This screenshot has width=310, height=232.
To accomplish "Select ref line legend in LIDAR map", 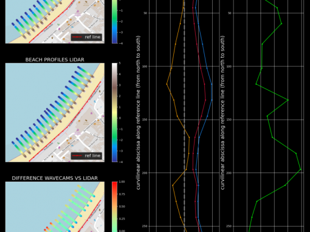I will click(x=86, y=155).
